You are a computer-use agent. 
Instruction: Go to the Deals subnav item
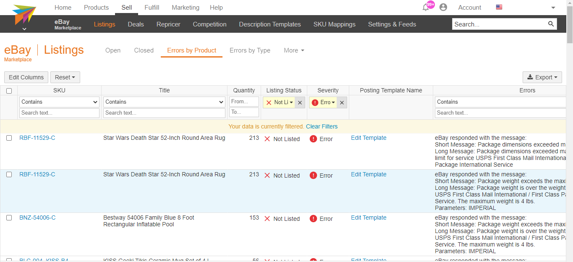pyautogui.click(x=136, y=24)
